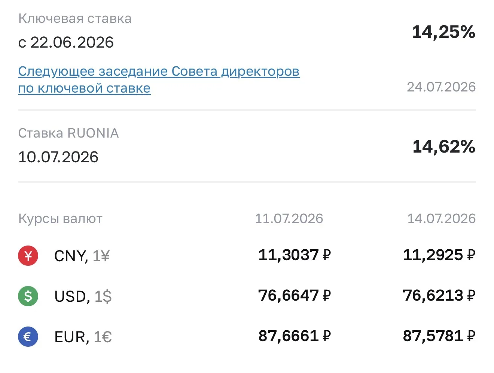The image size is (494, 373).
Task: Click the 14.07.2026 column date
Action: [x=441, y=219]
